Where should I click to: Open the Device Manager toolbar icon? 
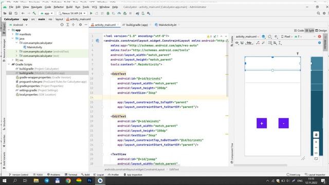(143, 13)
